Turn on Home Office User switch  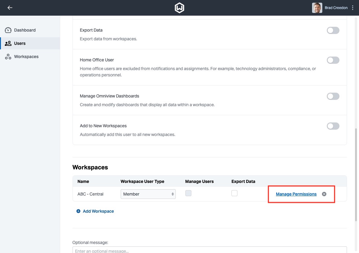(333, 60)
